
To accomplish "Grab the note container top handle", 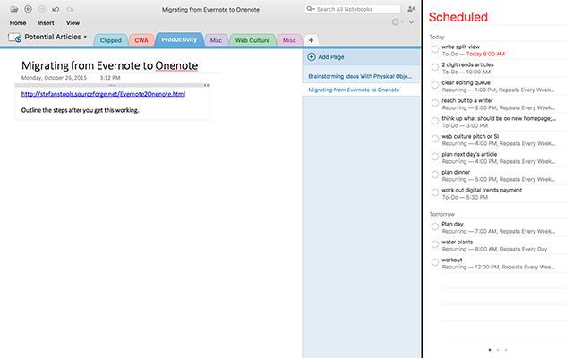I will tap(112, 85).
